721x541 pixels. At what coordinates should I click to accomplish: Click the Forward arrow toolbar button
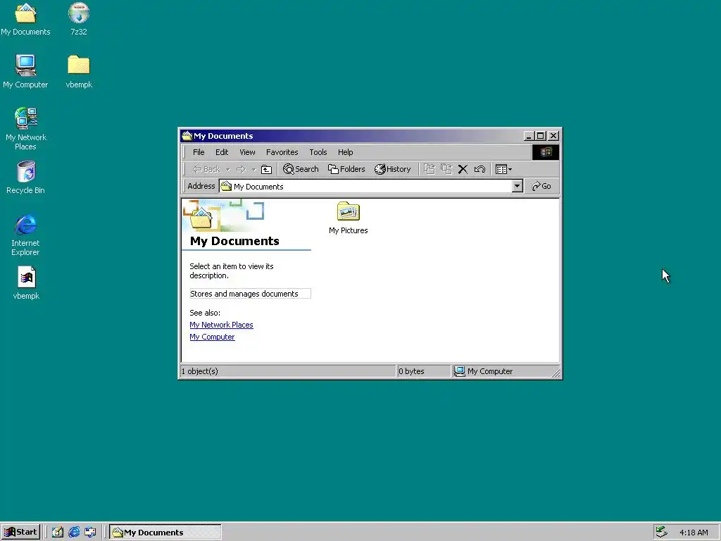pyautogui.click(x=241, y=169)
